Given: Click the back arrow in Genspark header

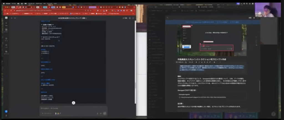Looking at the screenshot, I should 12,18.
